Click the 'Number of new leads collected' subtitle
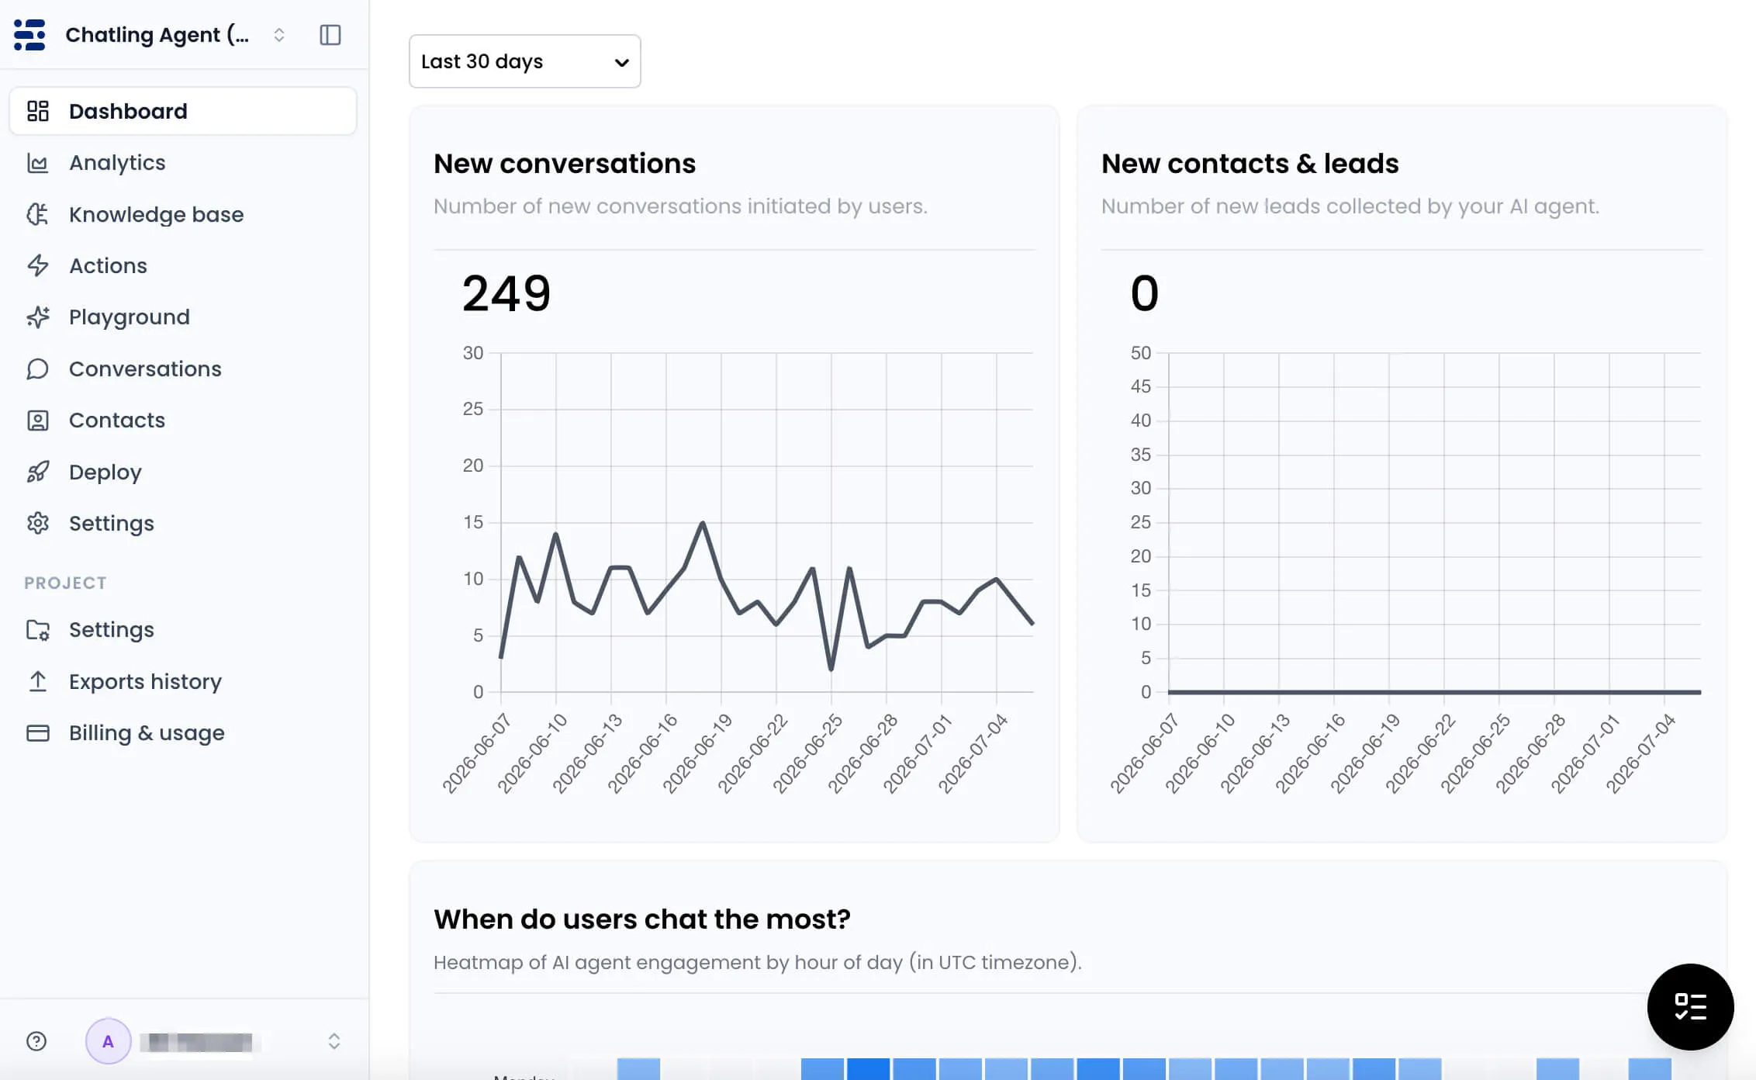This screenshot has height=1080, width=1756. coord(1350,206)
